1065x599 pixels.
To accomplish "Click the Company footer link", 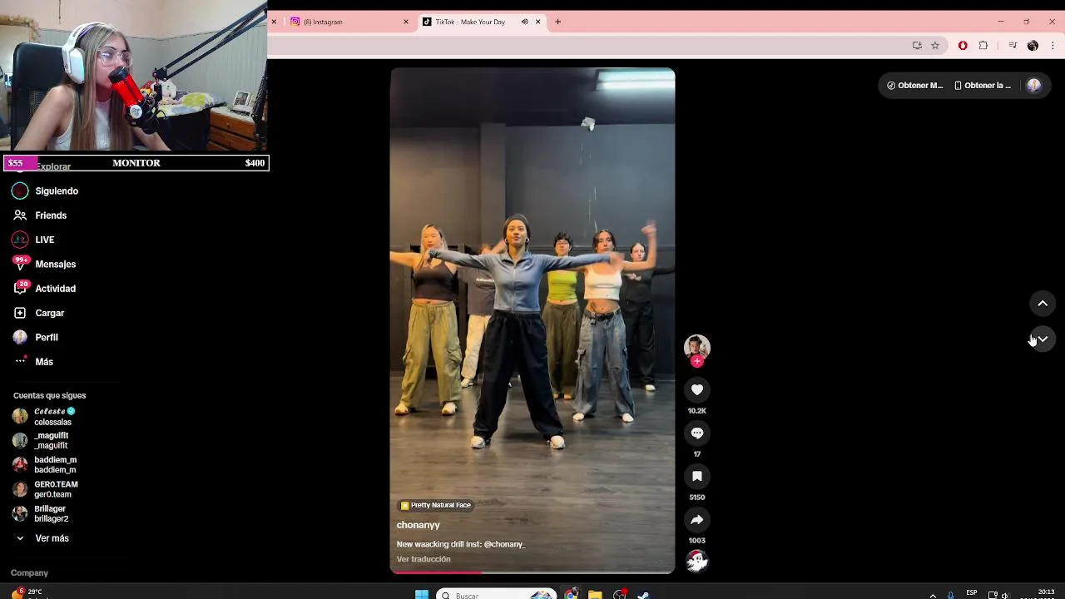I will [x=29, y=573].
